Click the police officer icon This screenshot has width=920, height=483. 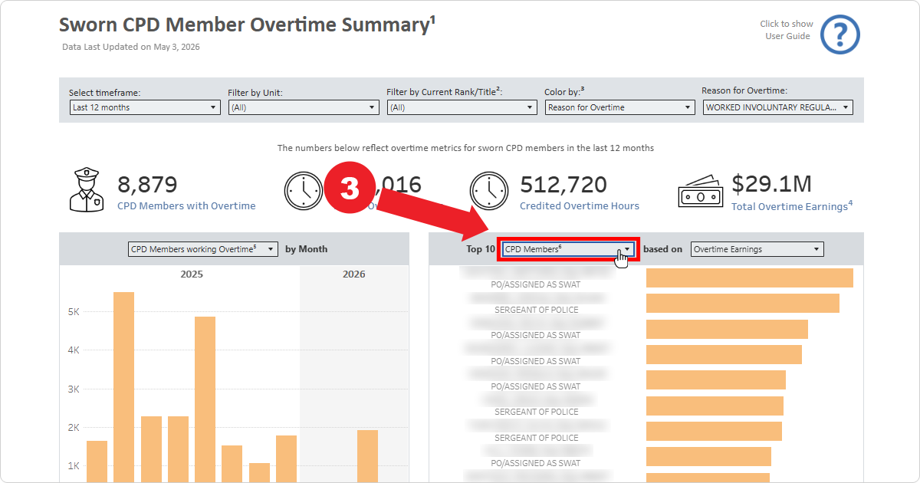pyautogui.click(x=86, y=190)
